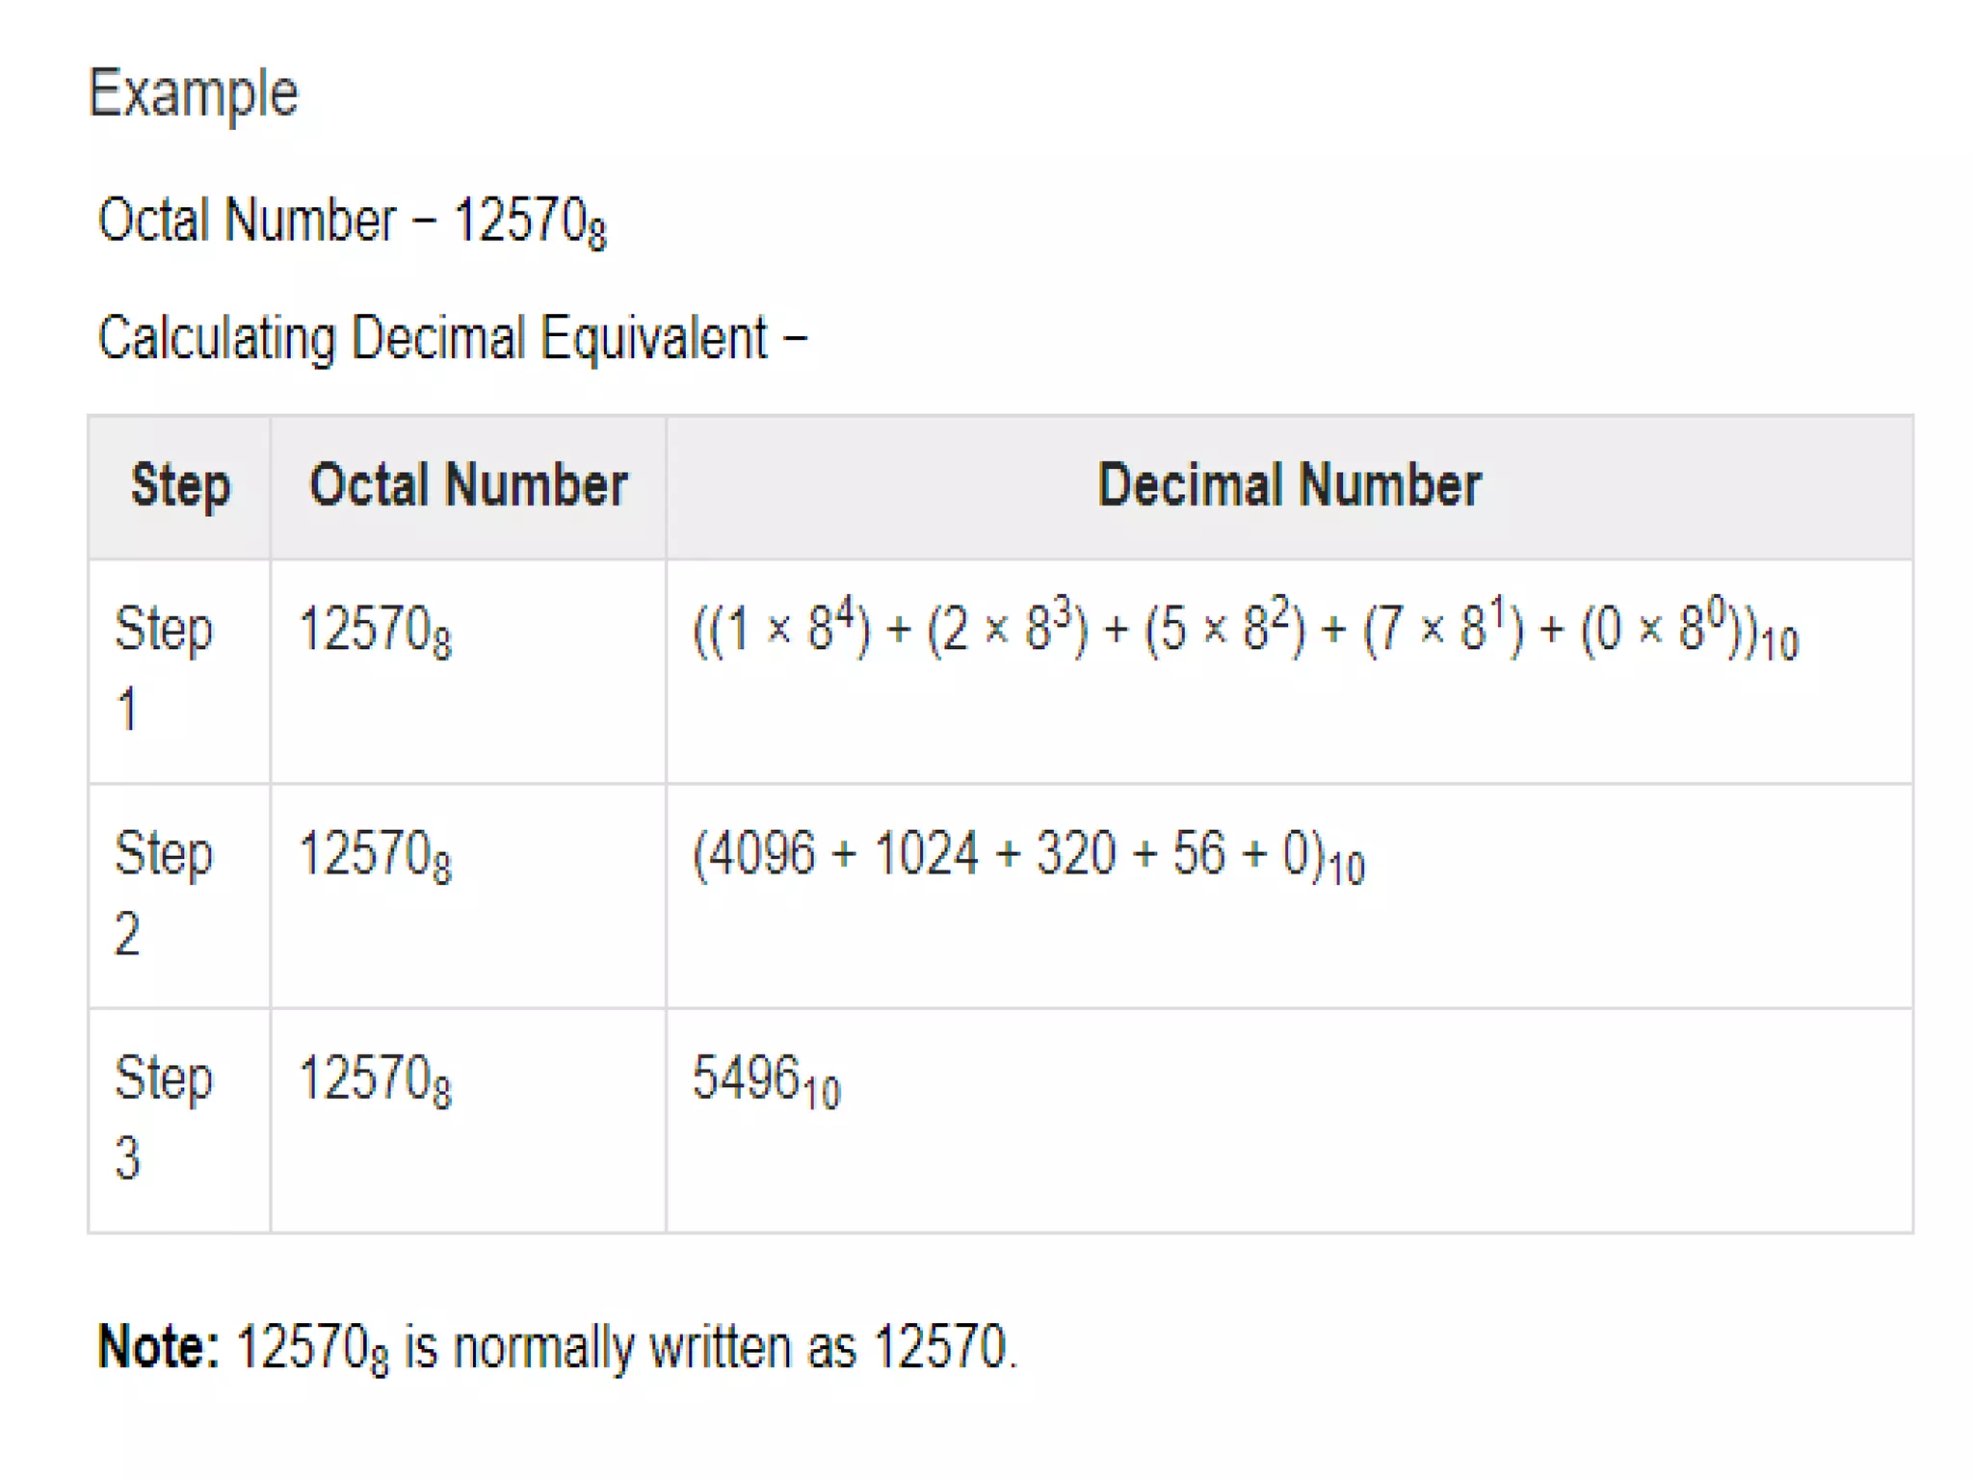Click the 4096 + 1024 sum expression
Image resolution: width=1973 pixels, height=1479 pixels.
click(1028, 855)
